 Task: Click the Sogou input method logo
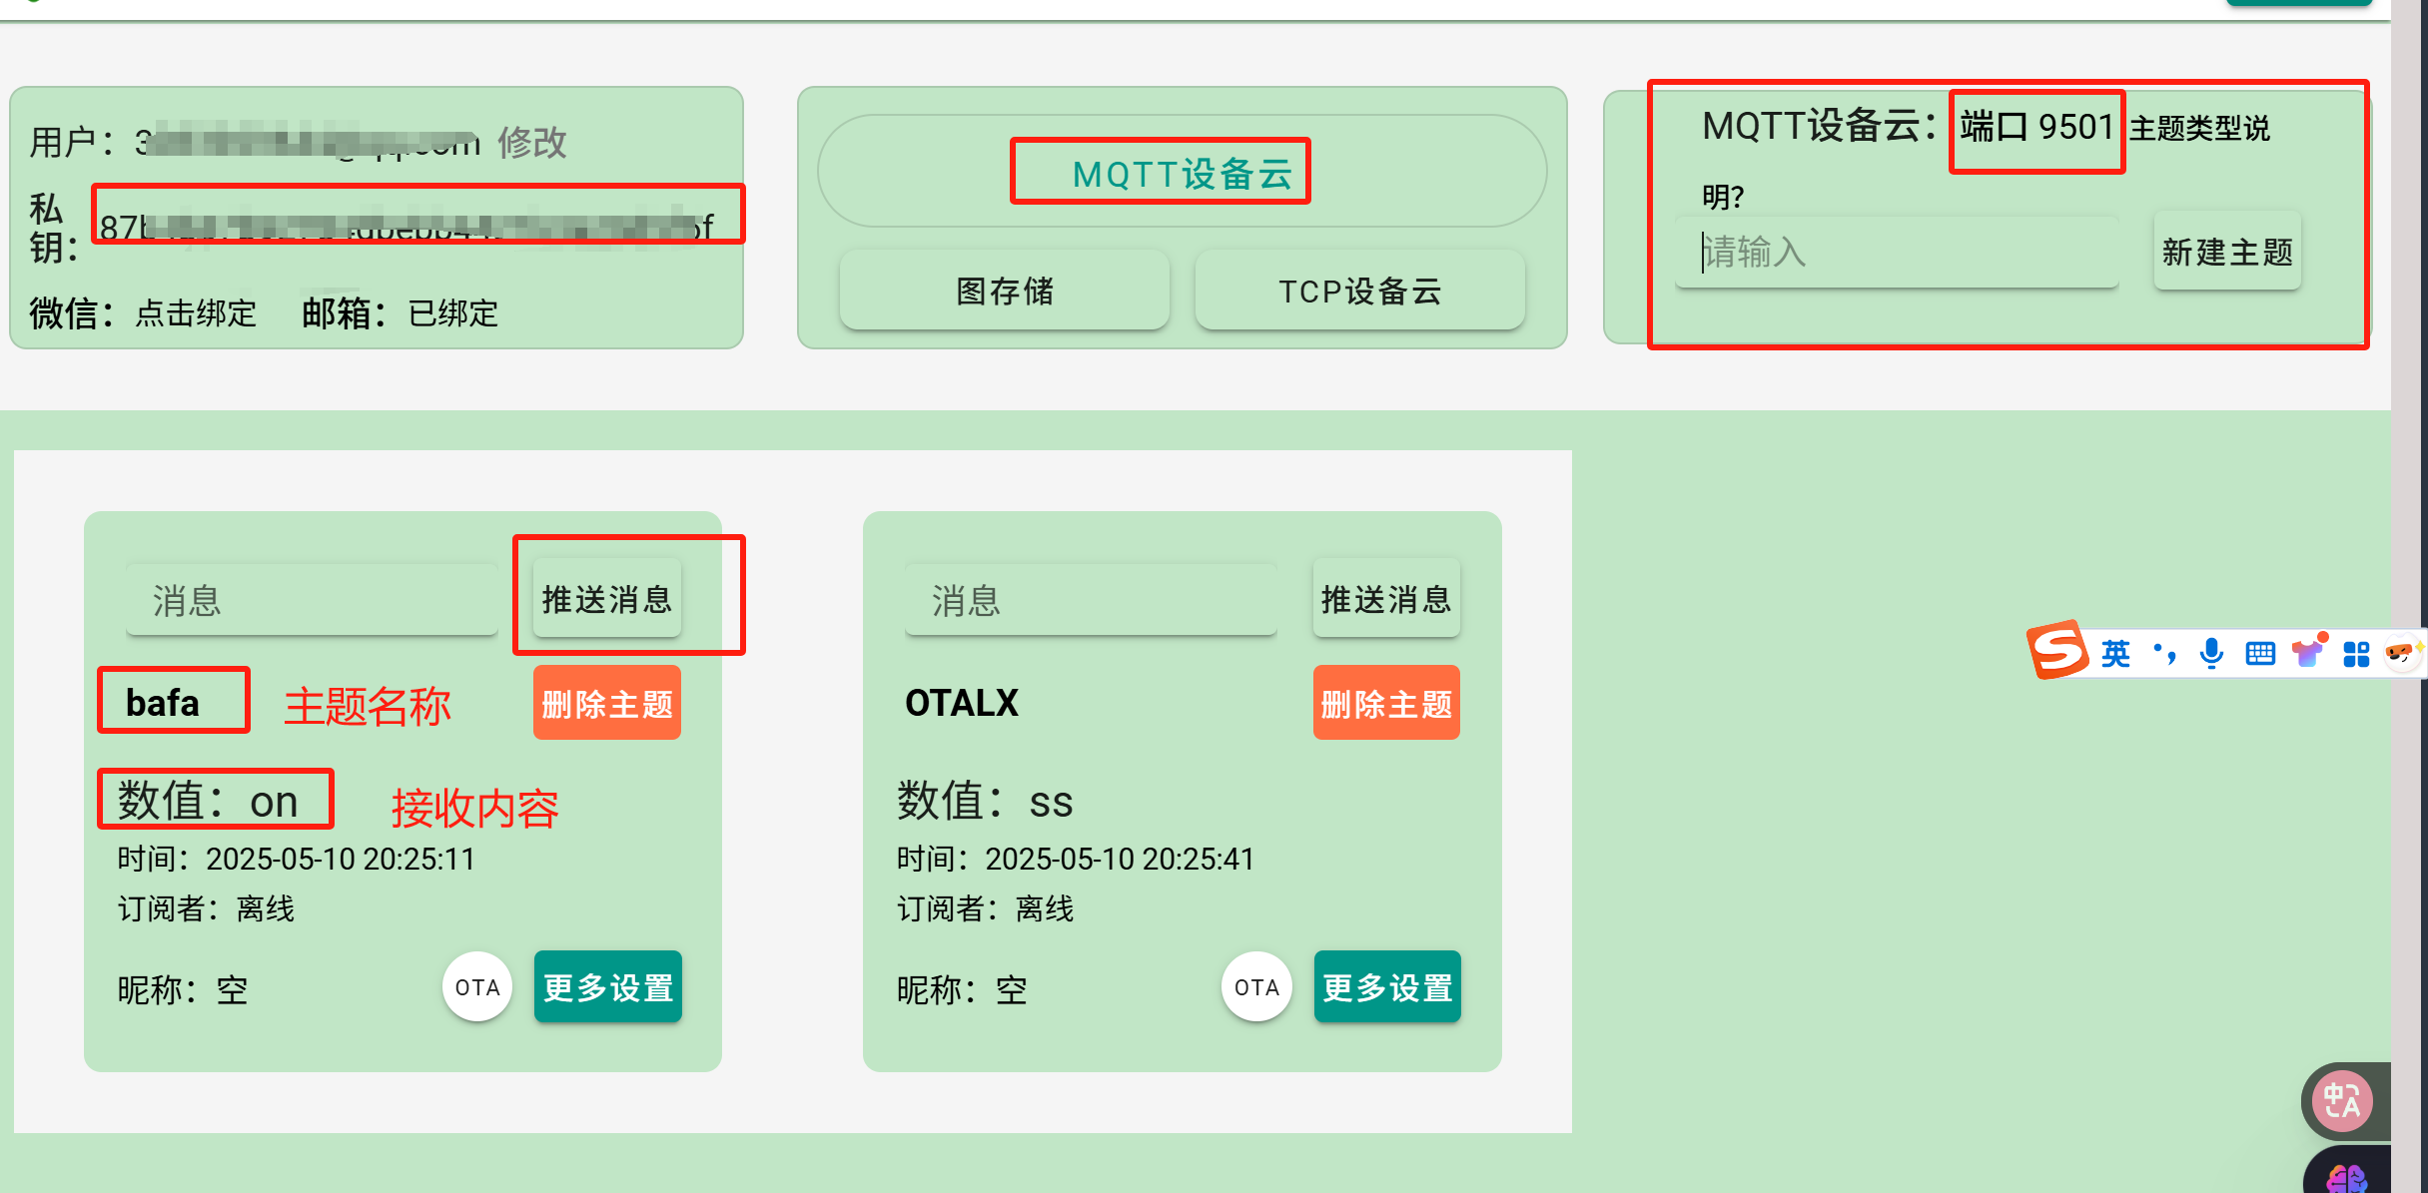point(2057,650)
